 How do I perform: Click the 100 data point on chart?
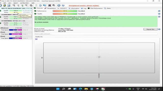(99, 57)
